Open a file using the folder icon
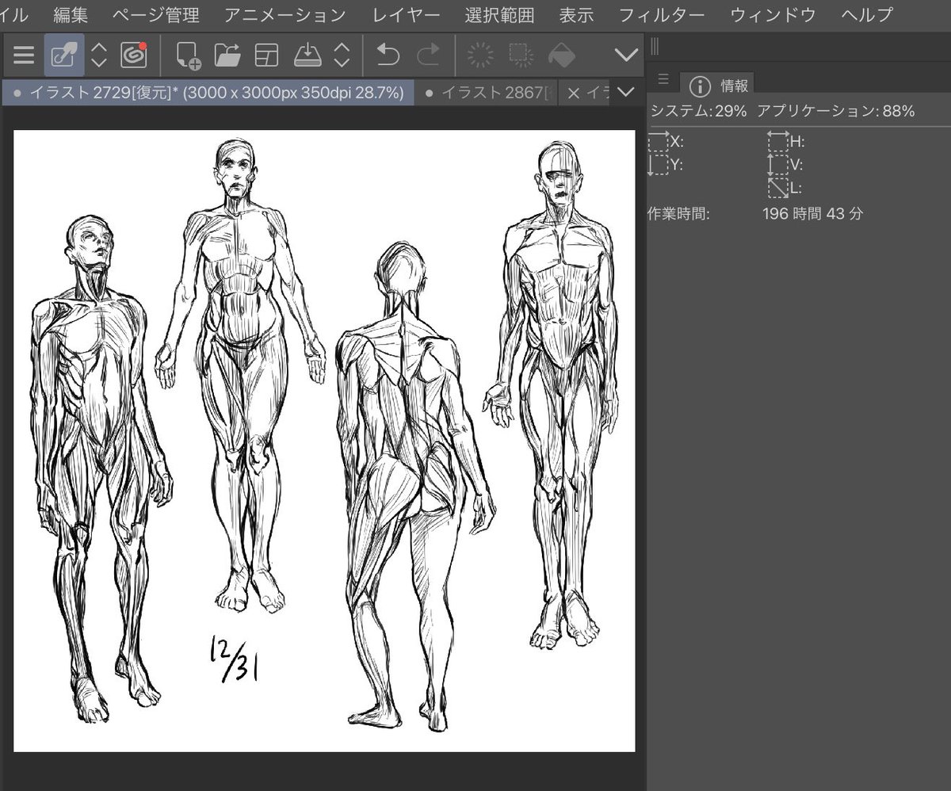This screenshot has height=791, width=951. [227, 55]
